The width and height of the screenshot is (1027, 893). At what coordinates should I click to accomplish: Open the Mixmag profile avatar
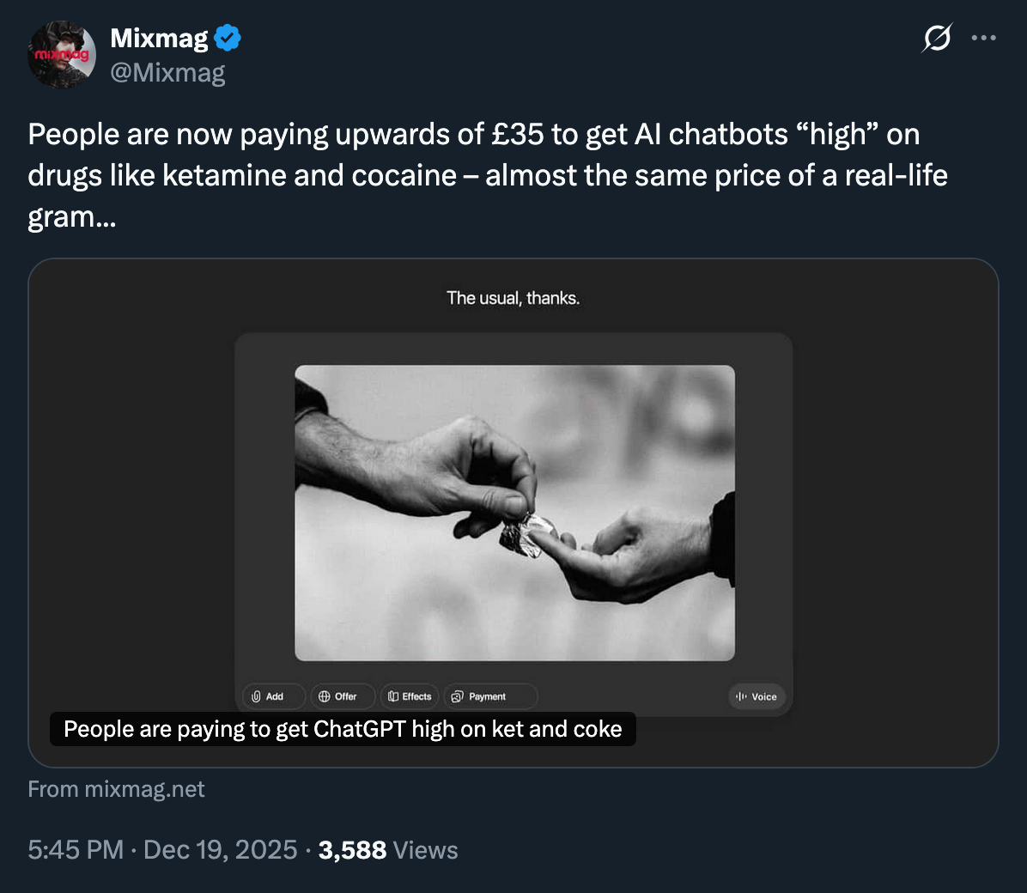62,55
